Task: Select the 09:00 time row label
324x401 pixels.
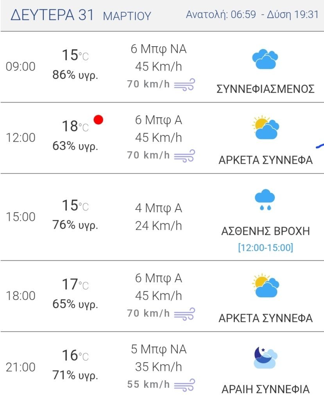Action: [x=21, y=67]
